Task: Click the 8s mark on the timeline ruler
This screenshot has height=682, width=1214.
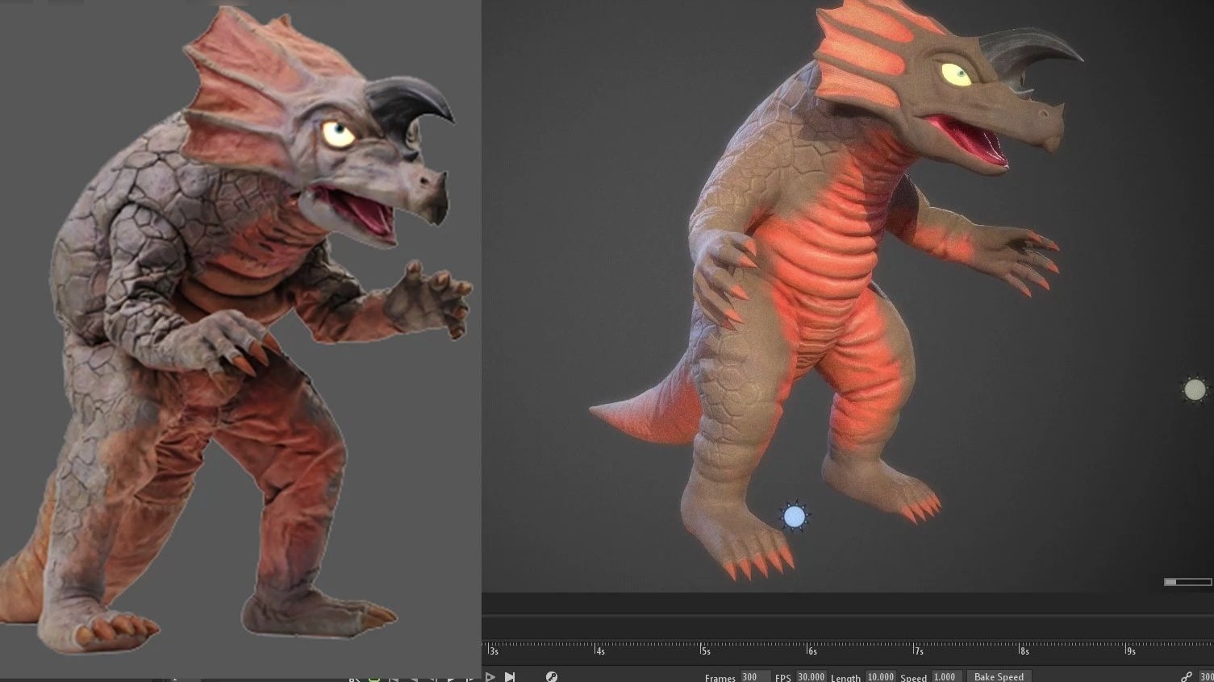Action: [x=1020, y=649]
